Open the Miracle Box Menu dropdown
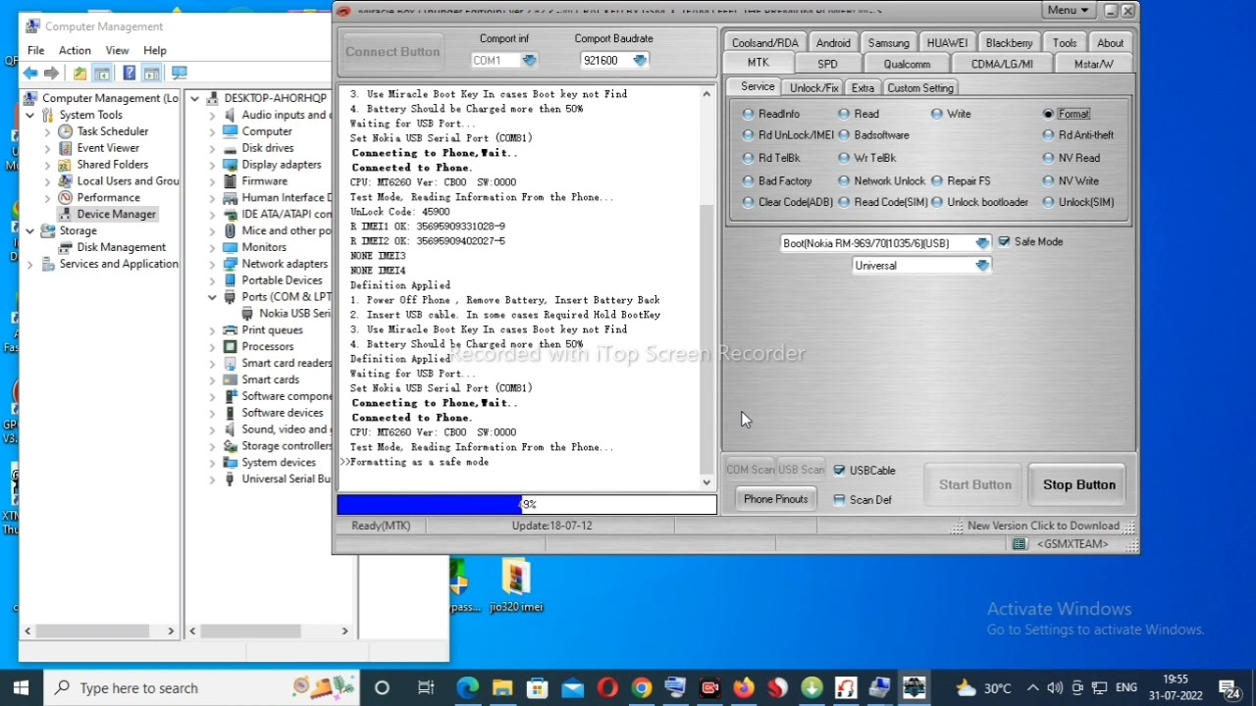Viewport: 1256px width, 706px height. [1069, 11]
